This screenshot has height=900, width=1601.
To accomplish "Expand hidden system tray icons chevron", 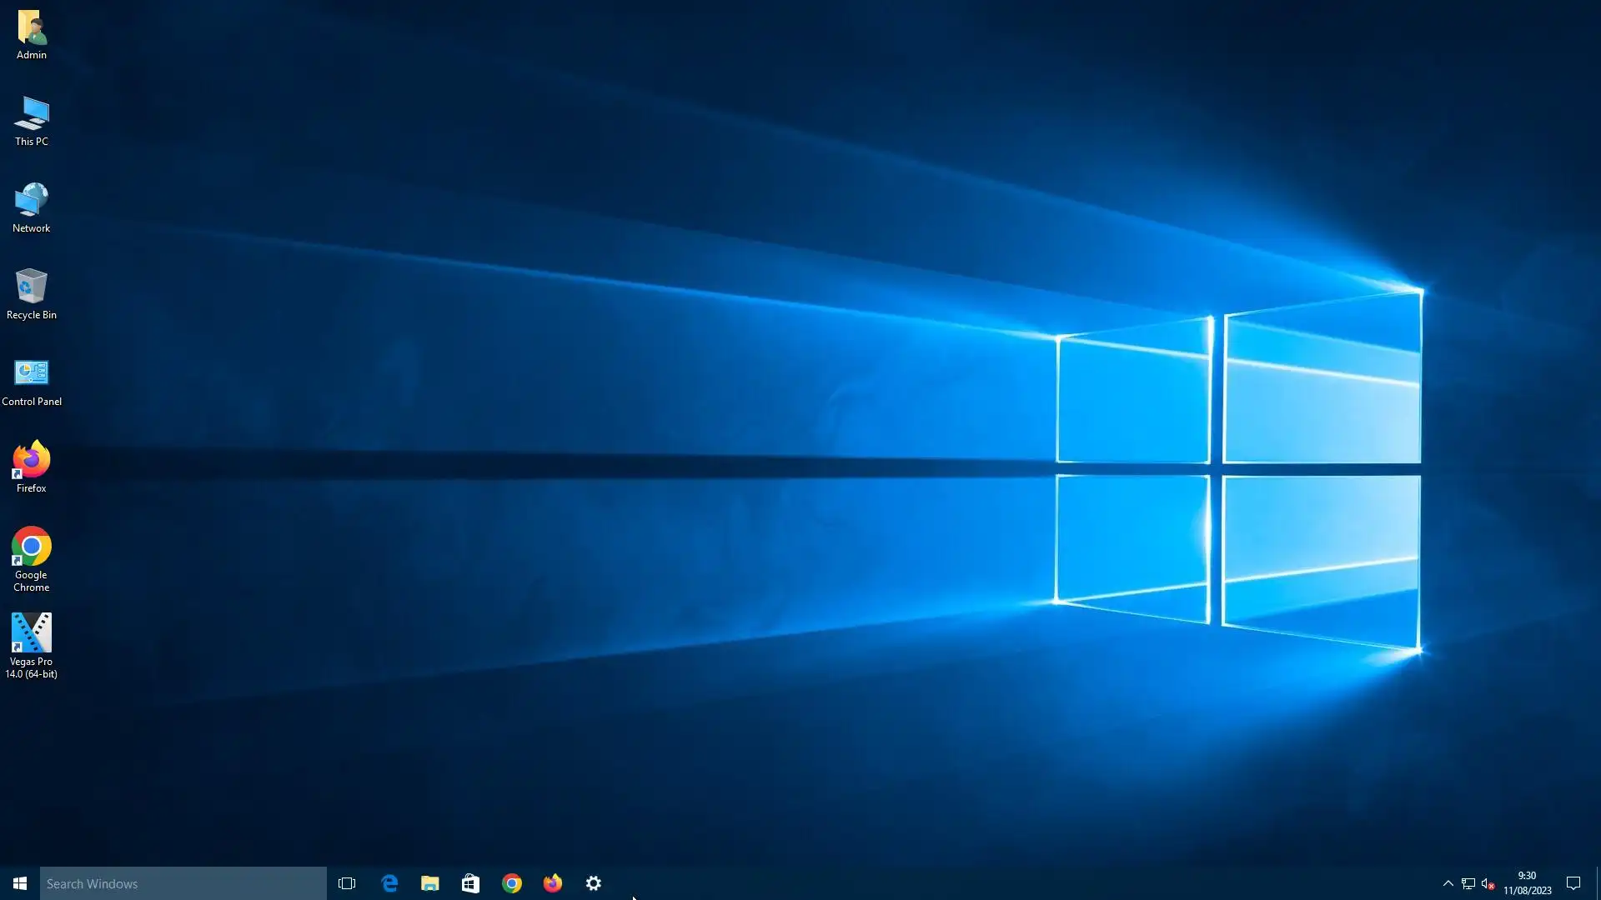I will tap(1448, 883).
